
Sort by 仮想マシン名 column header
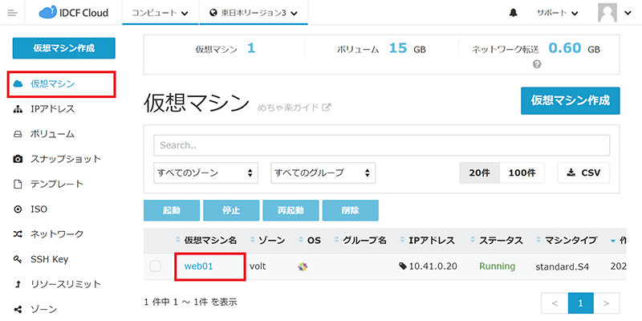point(207,240)
